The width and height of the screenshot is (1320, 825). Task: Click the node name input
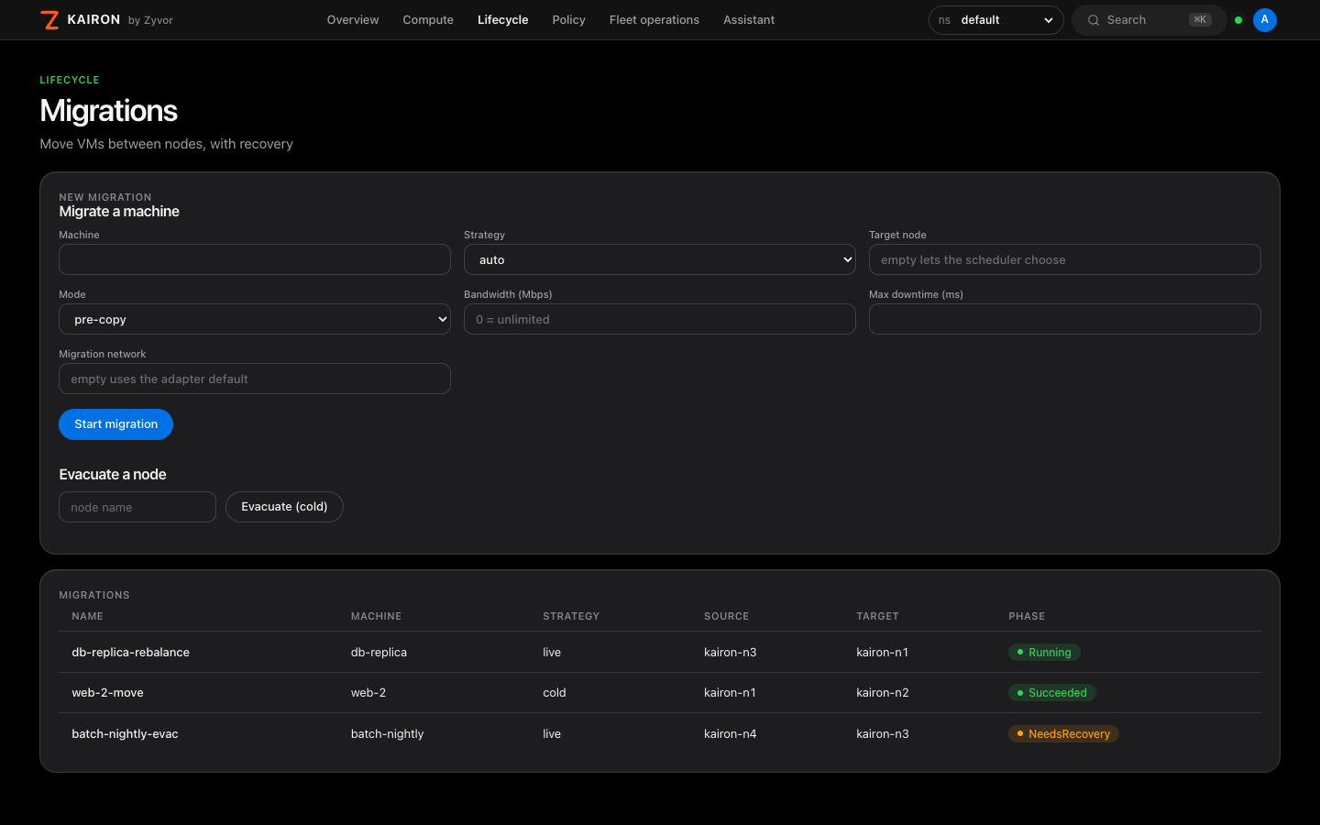[137, 507]
